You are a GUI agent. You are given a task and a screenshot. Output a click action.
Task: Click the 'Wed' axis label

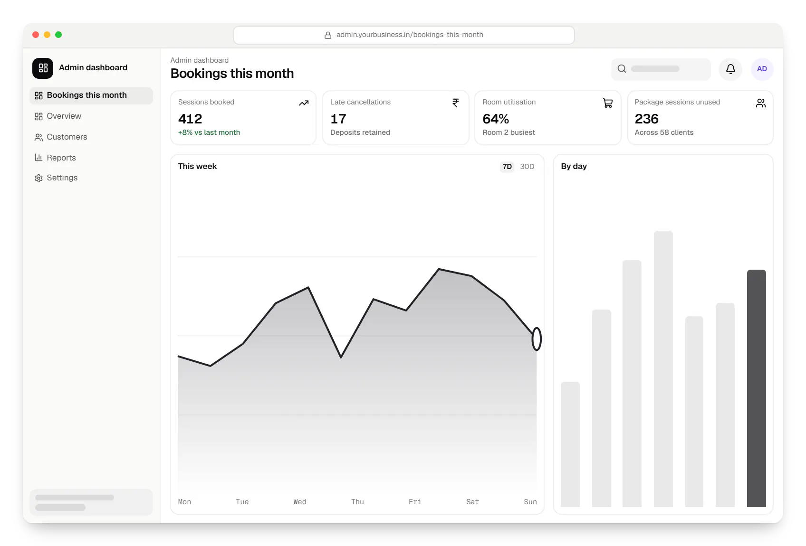tap(300, 502)
